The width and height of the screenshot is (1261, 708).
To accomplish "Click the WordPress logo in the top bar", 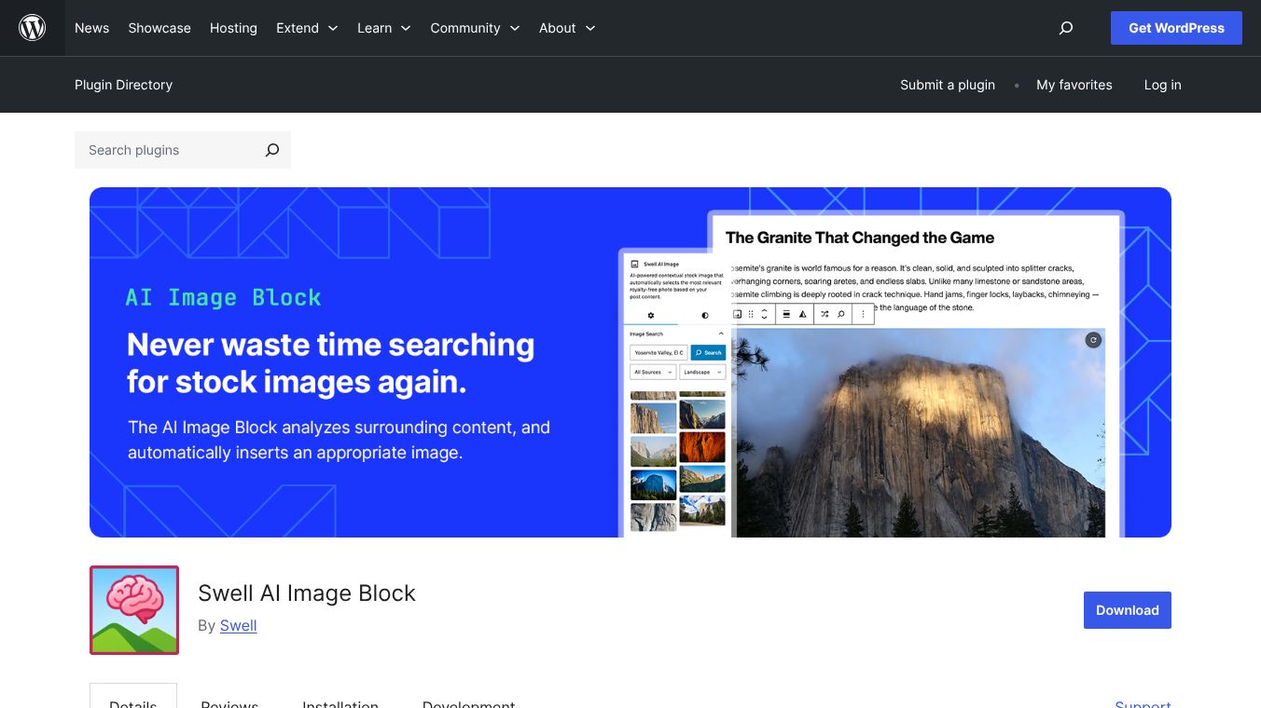I will [x=33, y=28].
